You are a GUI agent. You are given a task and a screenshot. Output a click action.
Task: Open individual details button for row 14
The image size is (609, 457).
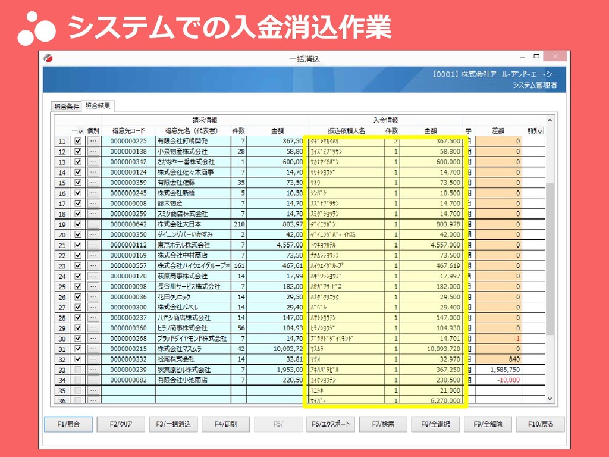93,172
